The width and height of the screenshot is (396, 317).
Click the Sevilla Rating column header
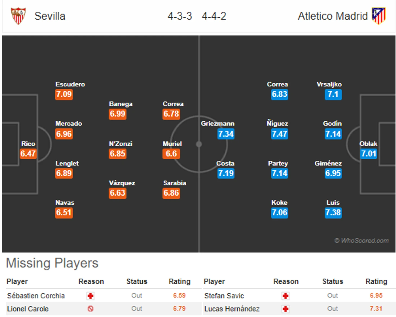[x=180, y=282]
